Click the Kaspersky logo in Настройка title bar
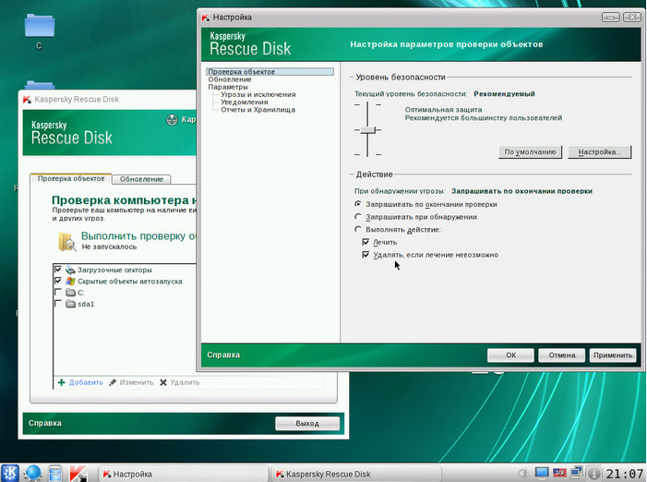647x482 pixels. 206,18
